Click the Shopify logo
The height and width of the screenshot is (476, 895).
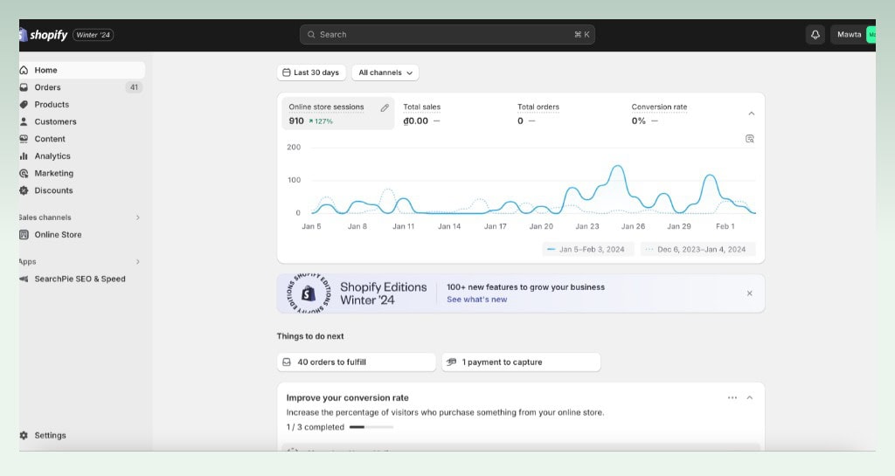(44, 35)
